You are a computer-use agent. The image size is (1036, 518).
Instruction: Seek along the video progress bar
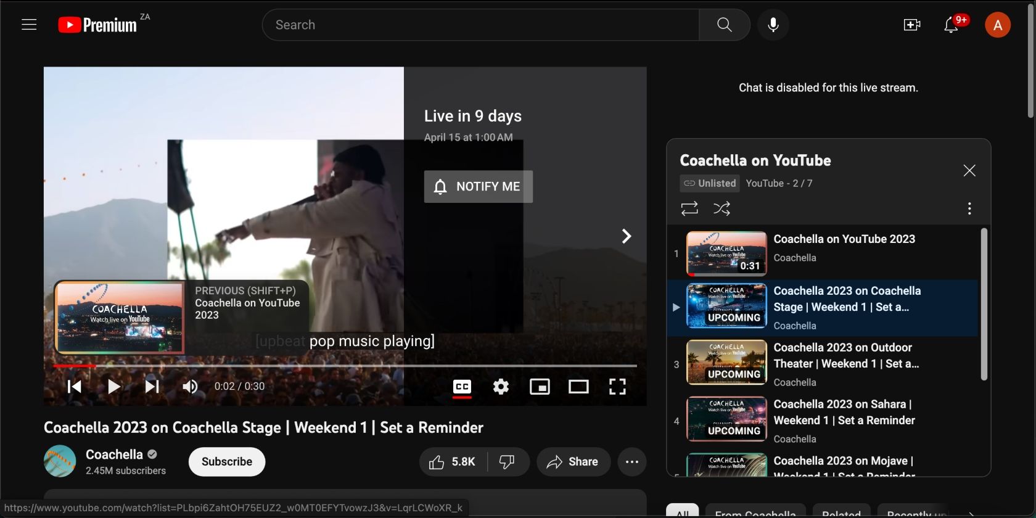(x=345, y=366)
